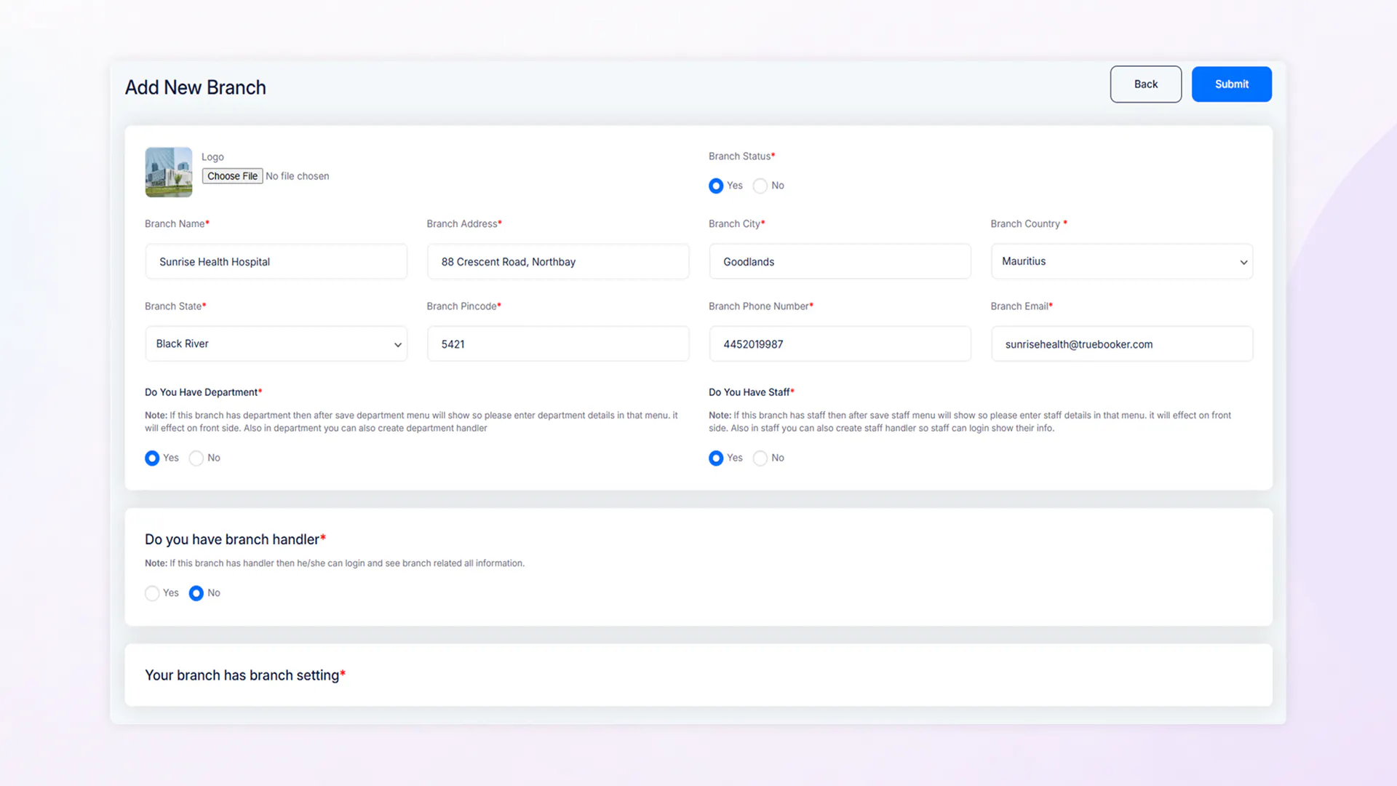Click the 'Branch Name' label
Screen dimensions: 1397x786
[177, 223]
